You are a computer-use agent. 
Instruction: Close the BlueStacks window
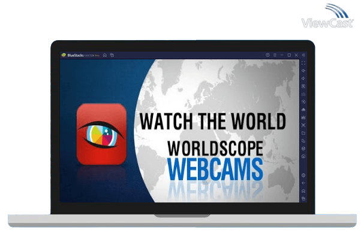(296, 55)
